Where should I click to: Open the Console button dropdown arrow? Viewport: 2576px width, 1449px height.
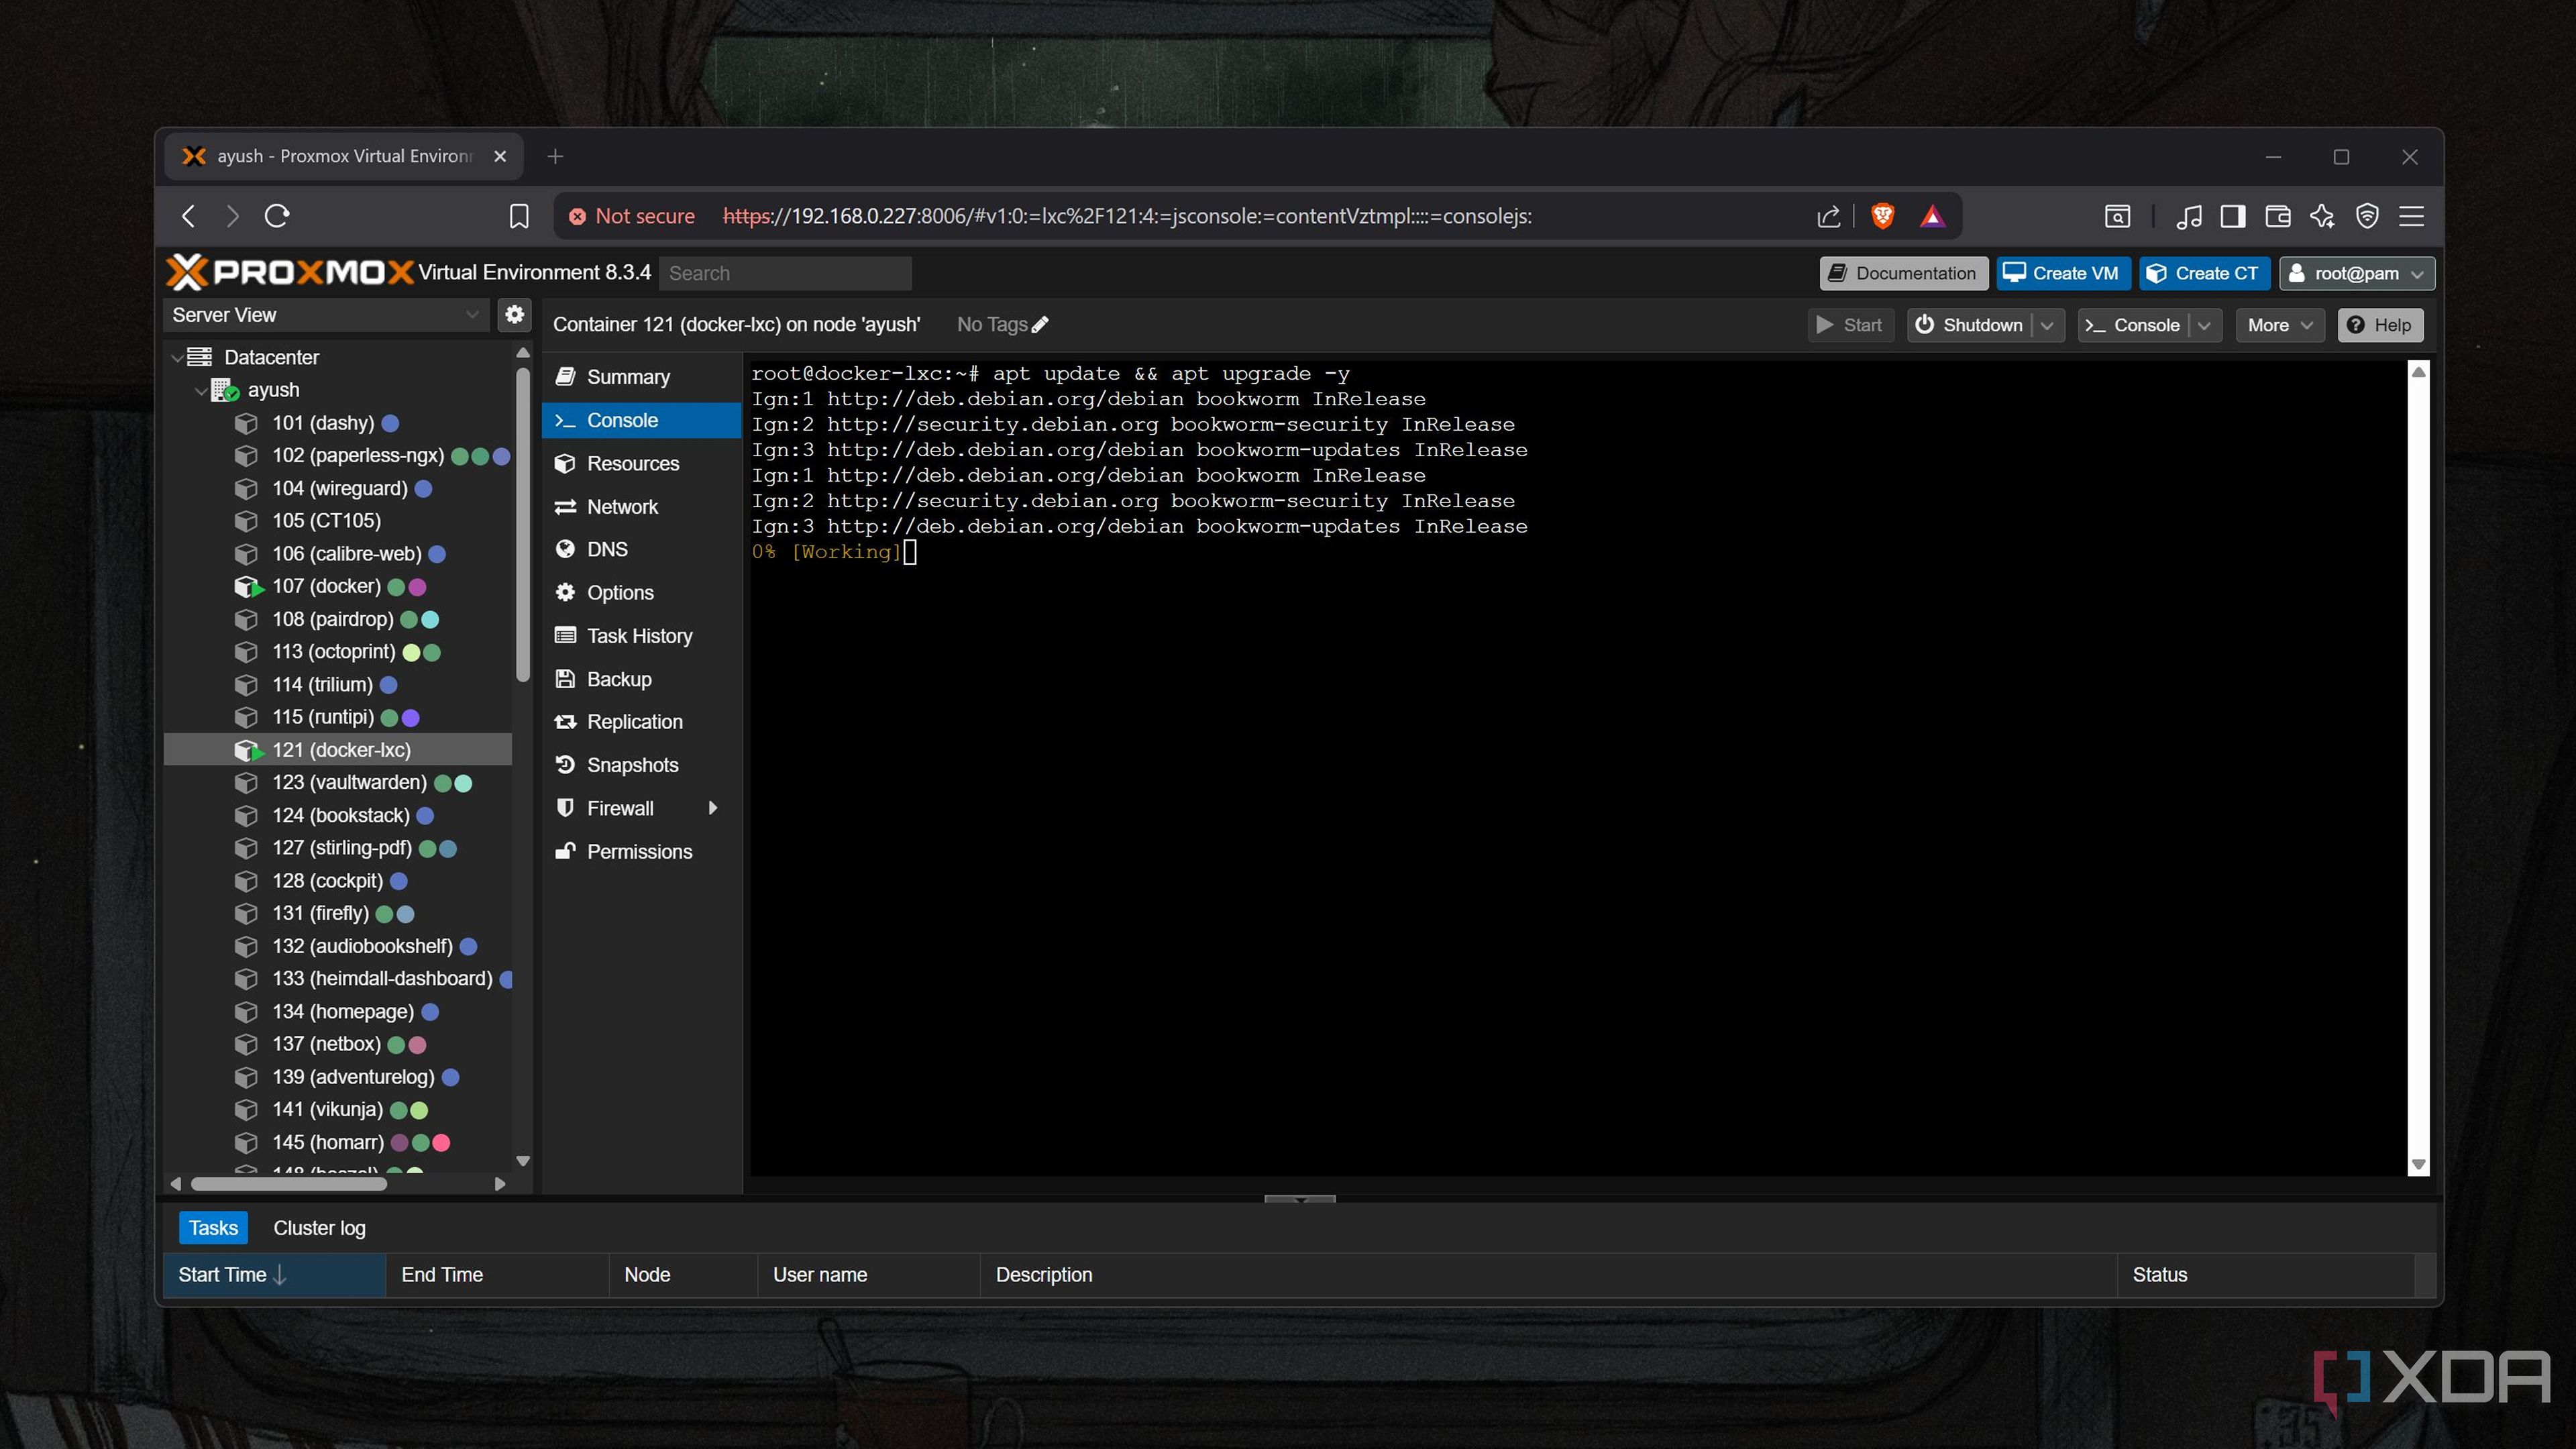(x=2204, y=325)
